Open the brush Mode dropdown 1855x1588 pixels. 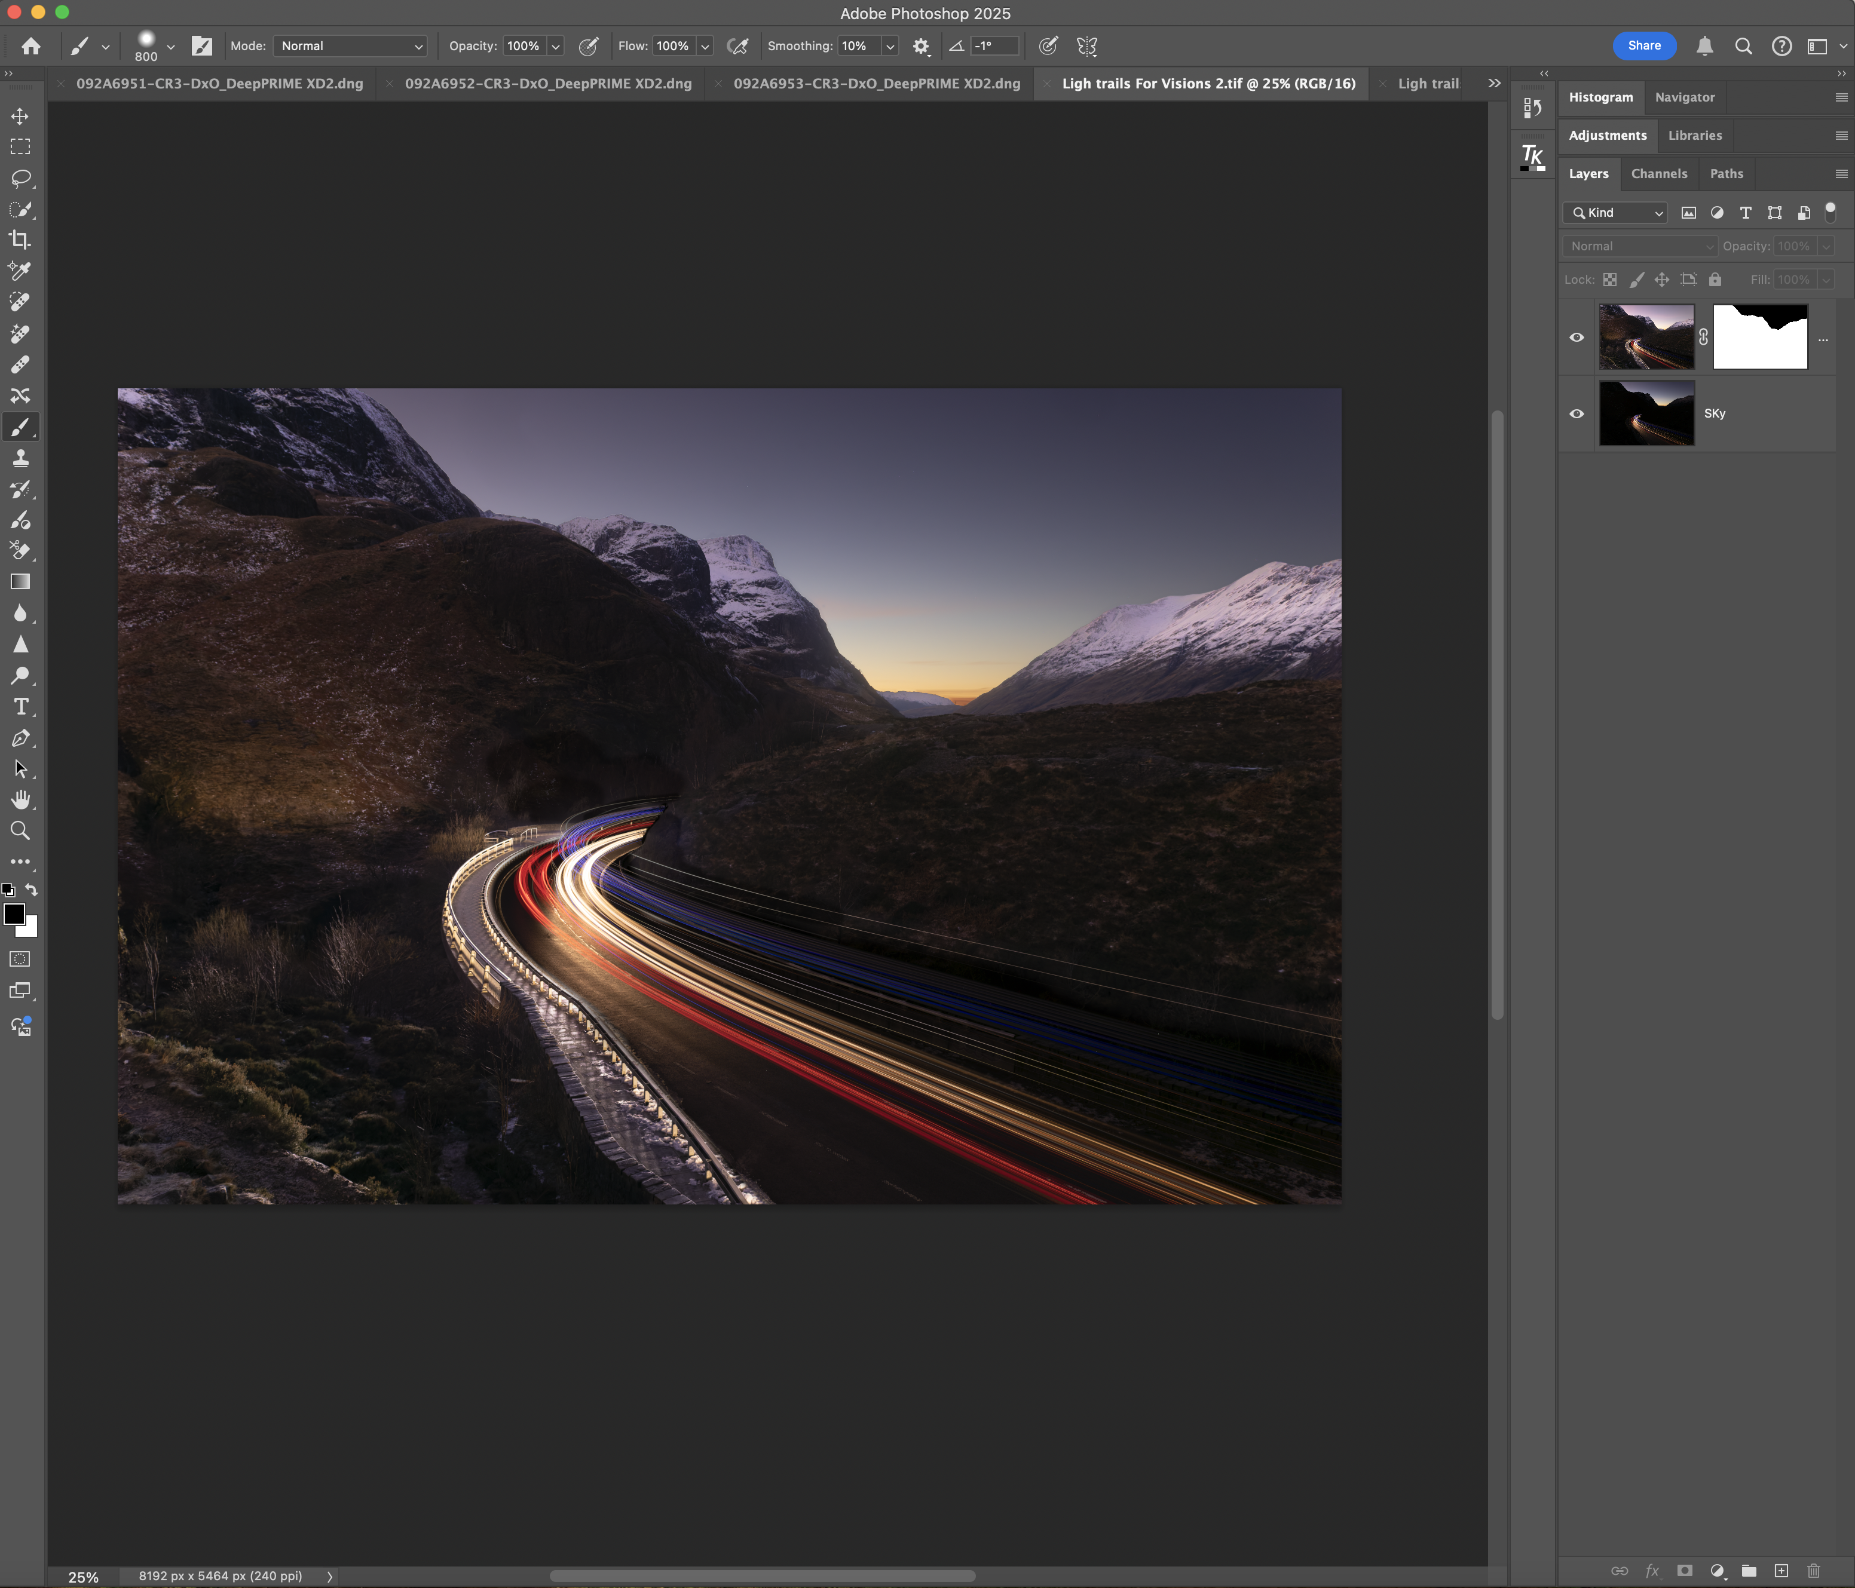(x=350, y=45)
